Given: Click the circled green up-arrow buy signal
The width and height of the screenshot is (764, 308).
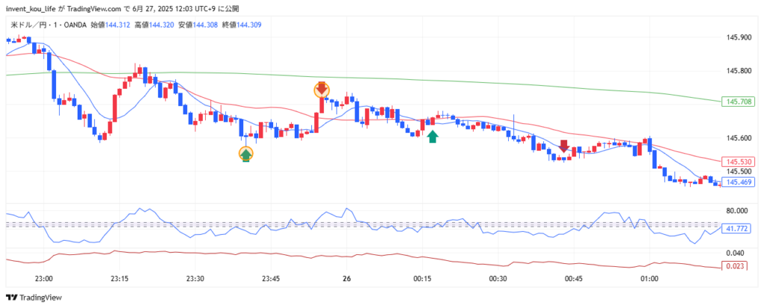Looking at the screenshot, I should click(246, 154).
